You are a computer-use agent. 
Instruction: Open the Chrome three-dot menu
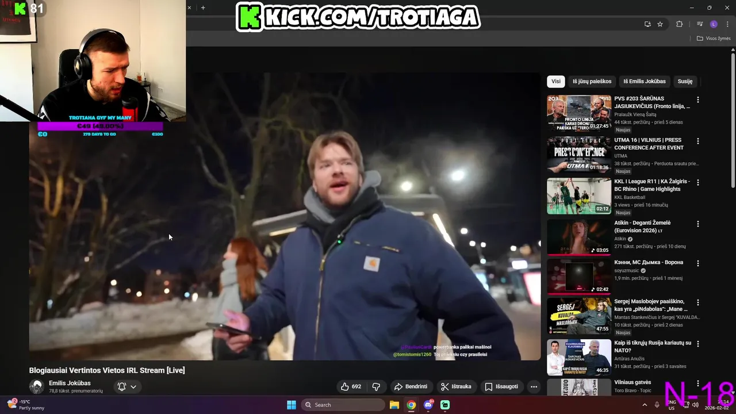pos(727,24)
